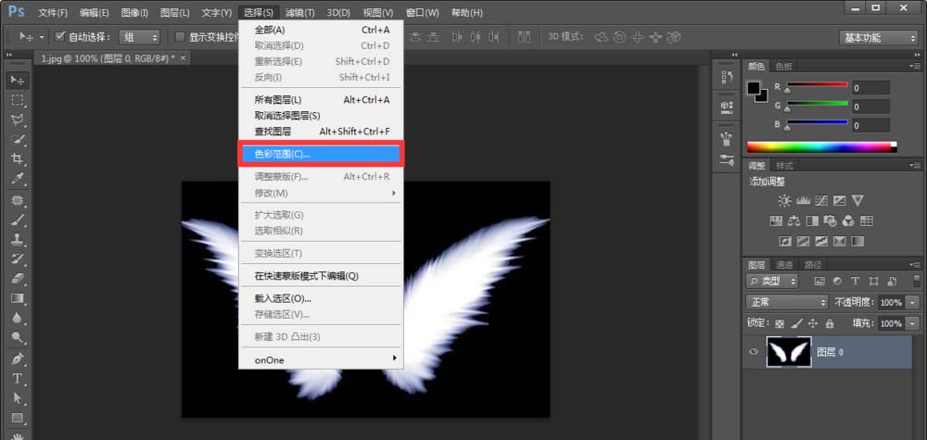Switch to the 通道 tab

[x=784, y=264]
